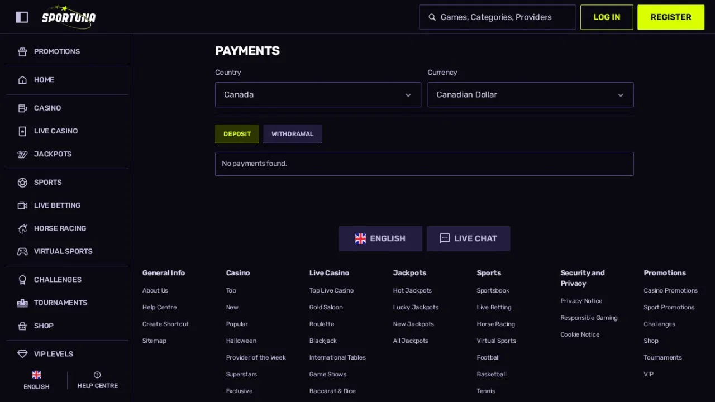Click the Sportuna logo
The width and height of the screenshot is (715, 402).
(69, 17)
